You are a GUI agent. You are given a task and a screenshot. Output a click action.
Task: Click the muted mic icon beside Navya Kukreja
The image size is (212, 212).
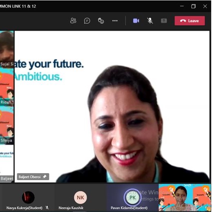(x=47, y=208)
